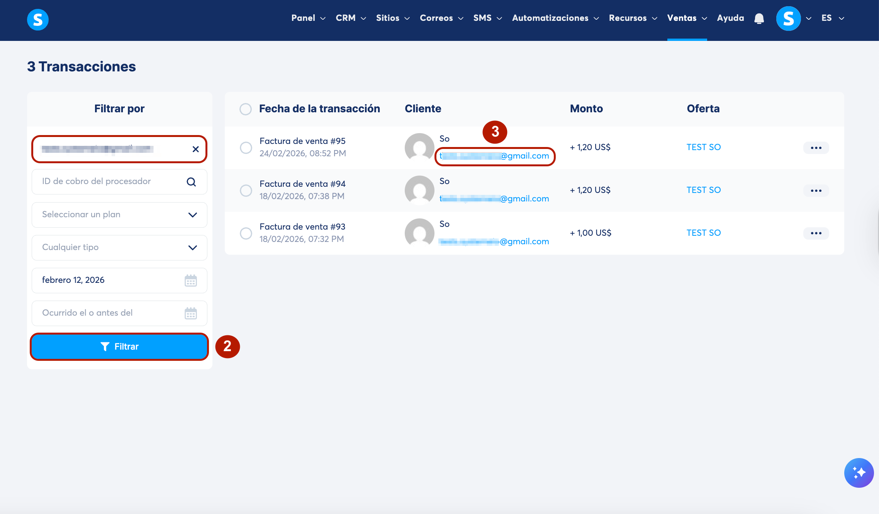This screenshot has height=514, width=879.
Task: Select radio for Factura de venta #94
Action: click(246, 191)
